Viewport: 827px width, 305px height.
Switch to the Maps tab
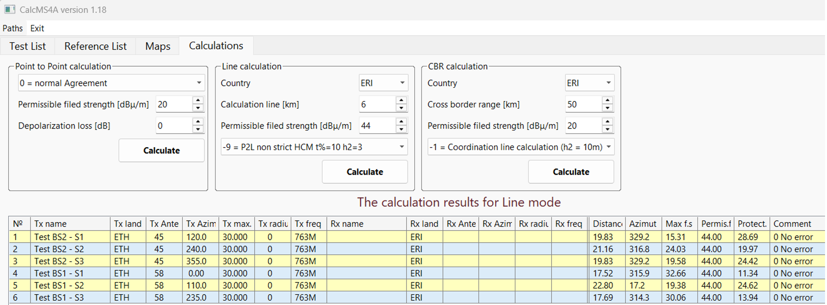coord(158,46)
